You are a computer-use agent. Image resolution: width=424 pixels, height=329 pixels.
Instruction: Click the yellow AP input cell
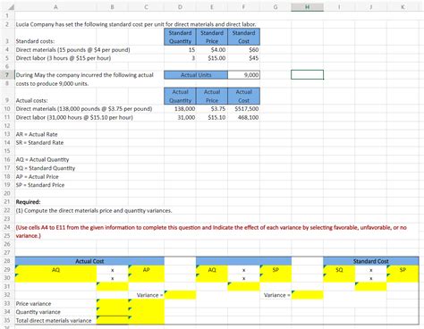pyautogui.click(x=146, y=270)
